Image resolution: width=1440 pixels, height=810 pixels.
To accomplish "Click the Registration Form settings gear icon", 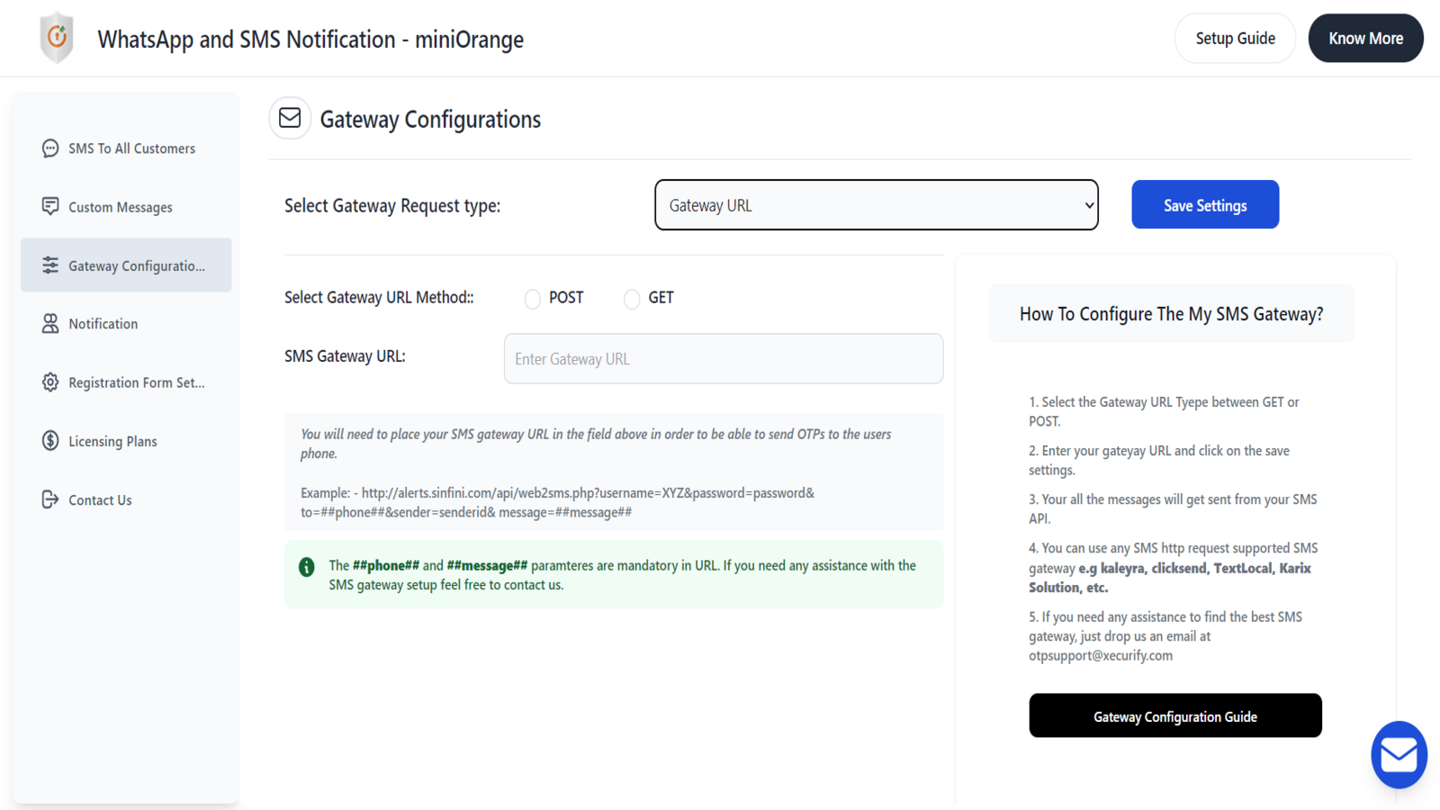I will [49, 382].
